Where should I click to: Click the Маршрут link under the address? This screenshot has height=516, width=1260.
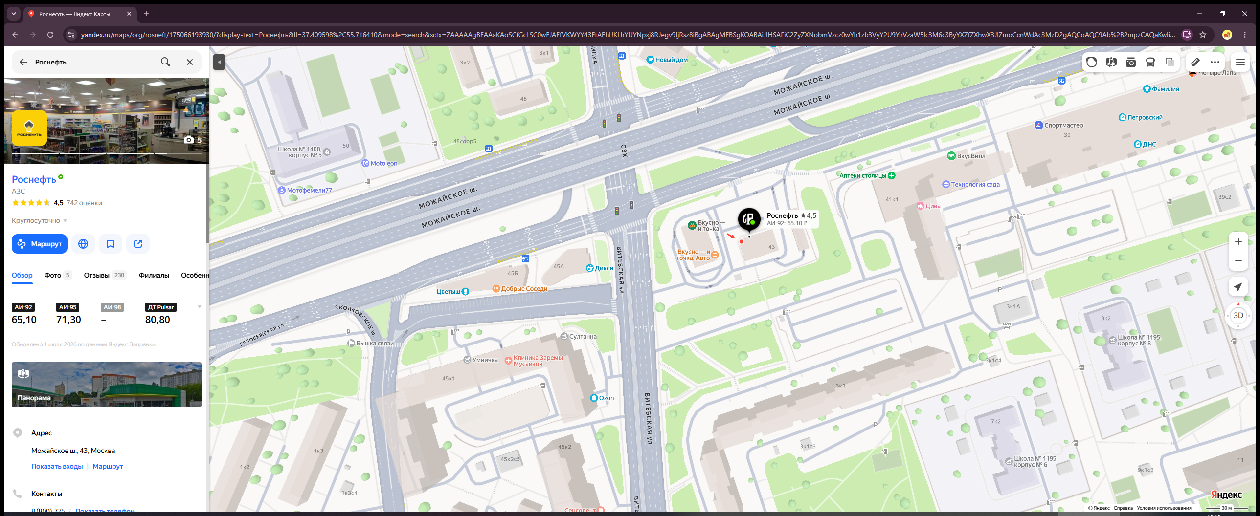point(108,466)
